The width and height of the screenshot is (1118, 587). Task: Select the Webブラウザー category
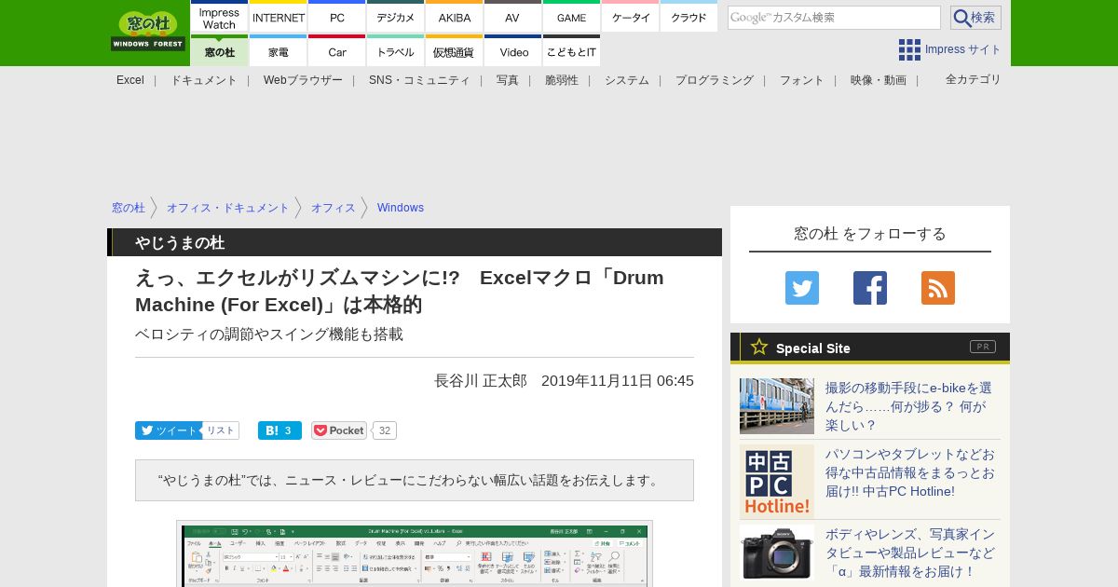303,80
